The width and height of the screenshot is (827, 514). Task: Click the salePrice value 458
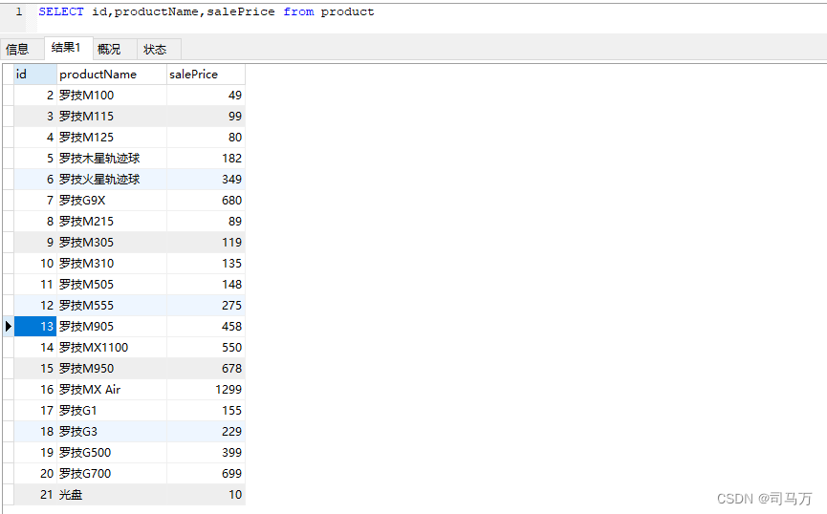[206, 327]
